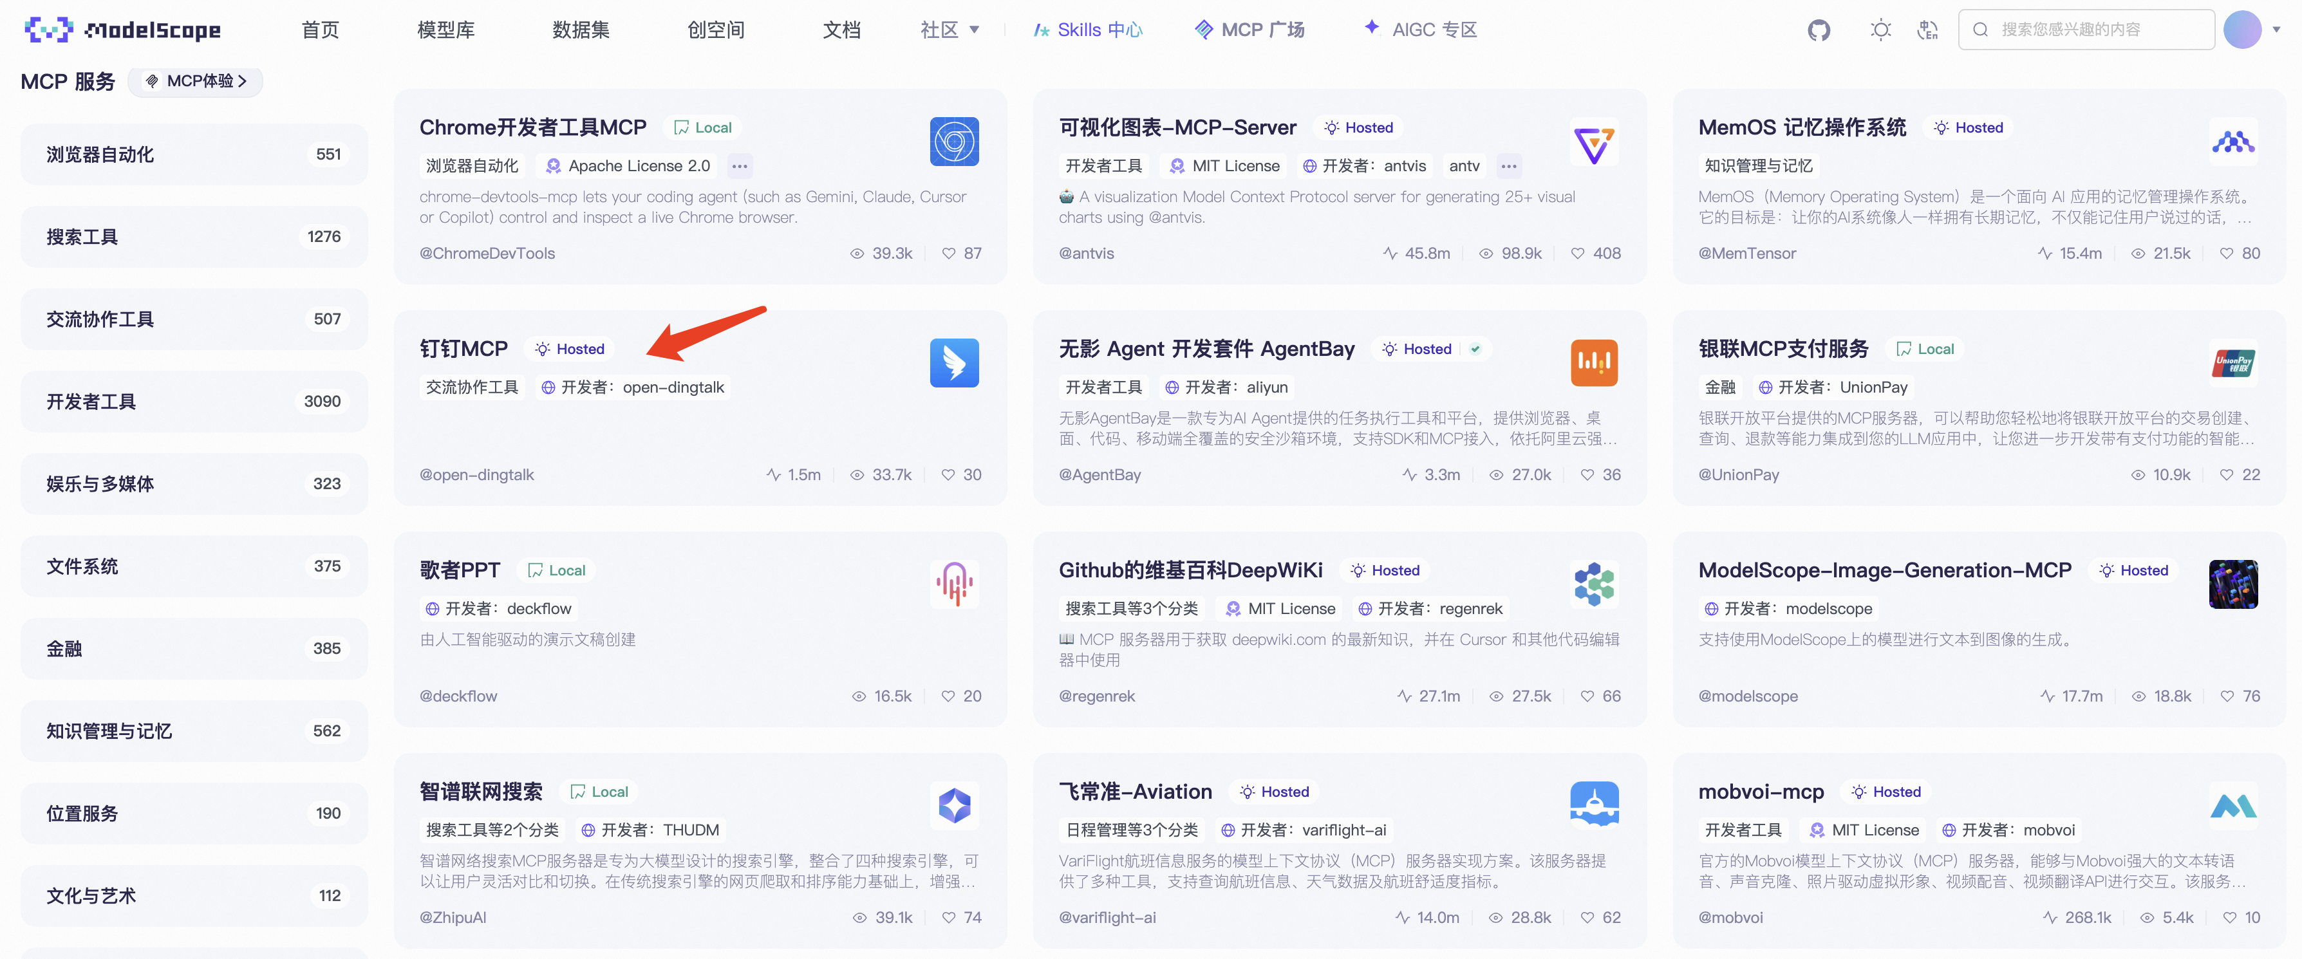Image resolution: width=2302 pixels, height=959 pixels.
Task: Select 知识管理与记忆 sidebar category
Action: tap(194, 731)
